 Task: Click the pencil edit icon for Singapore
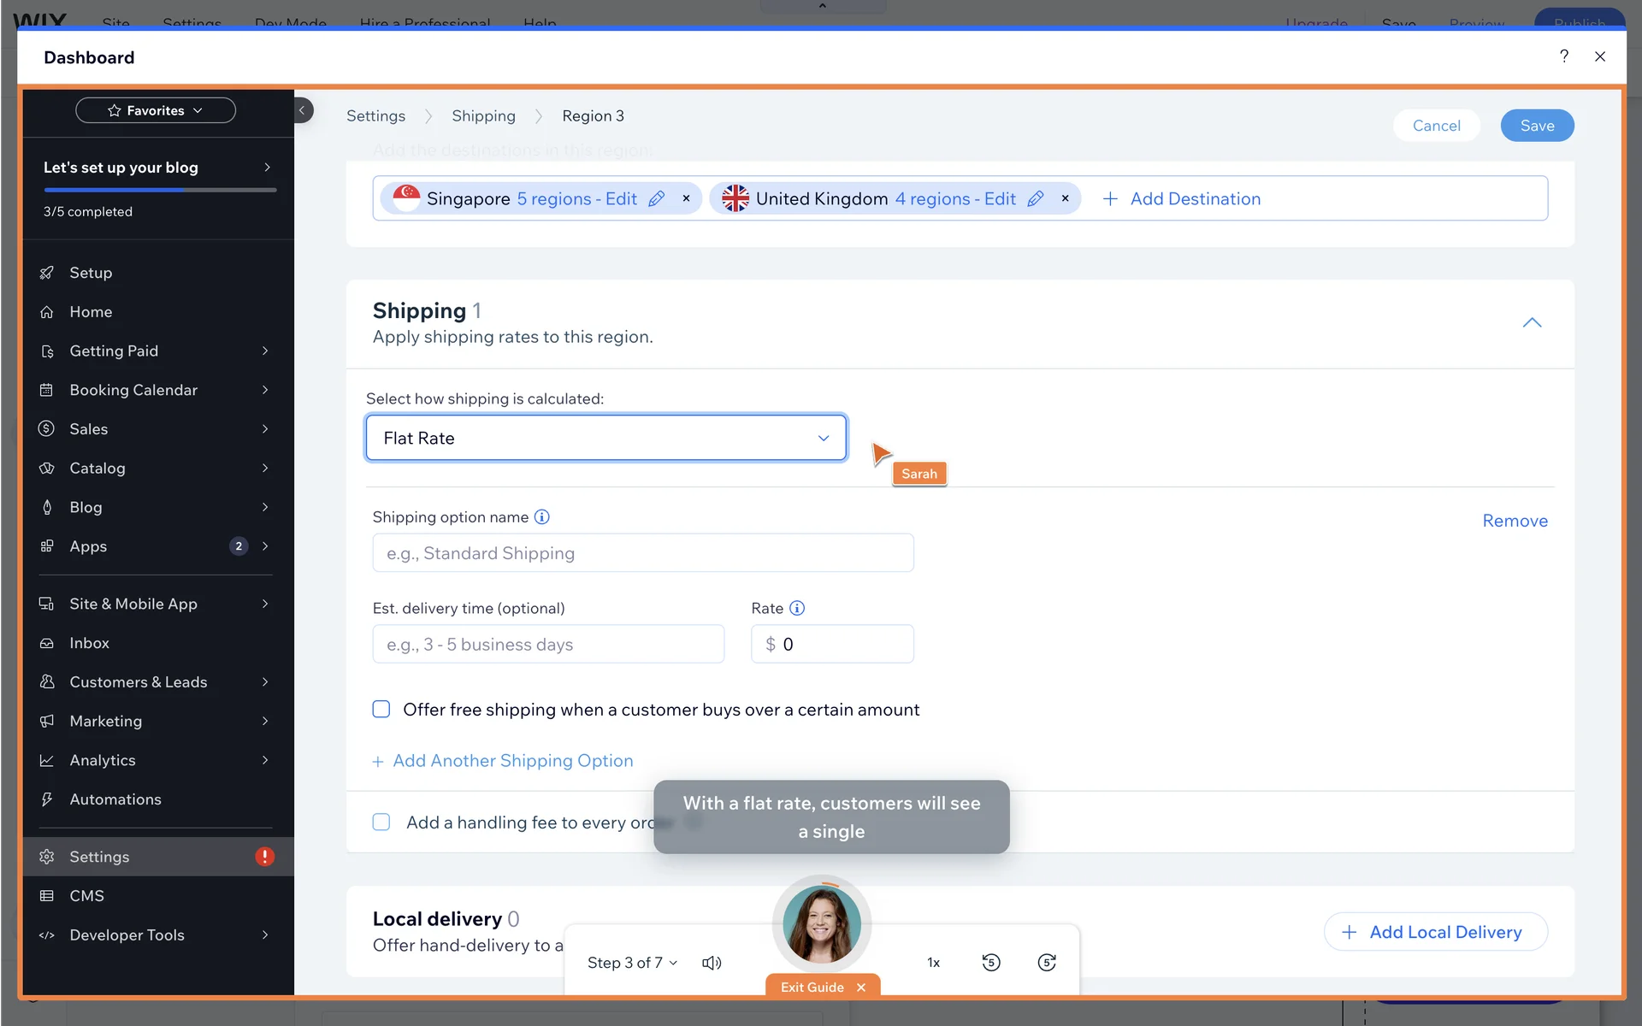656,199
